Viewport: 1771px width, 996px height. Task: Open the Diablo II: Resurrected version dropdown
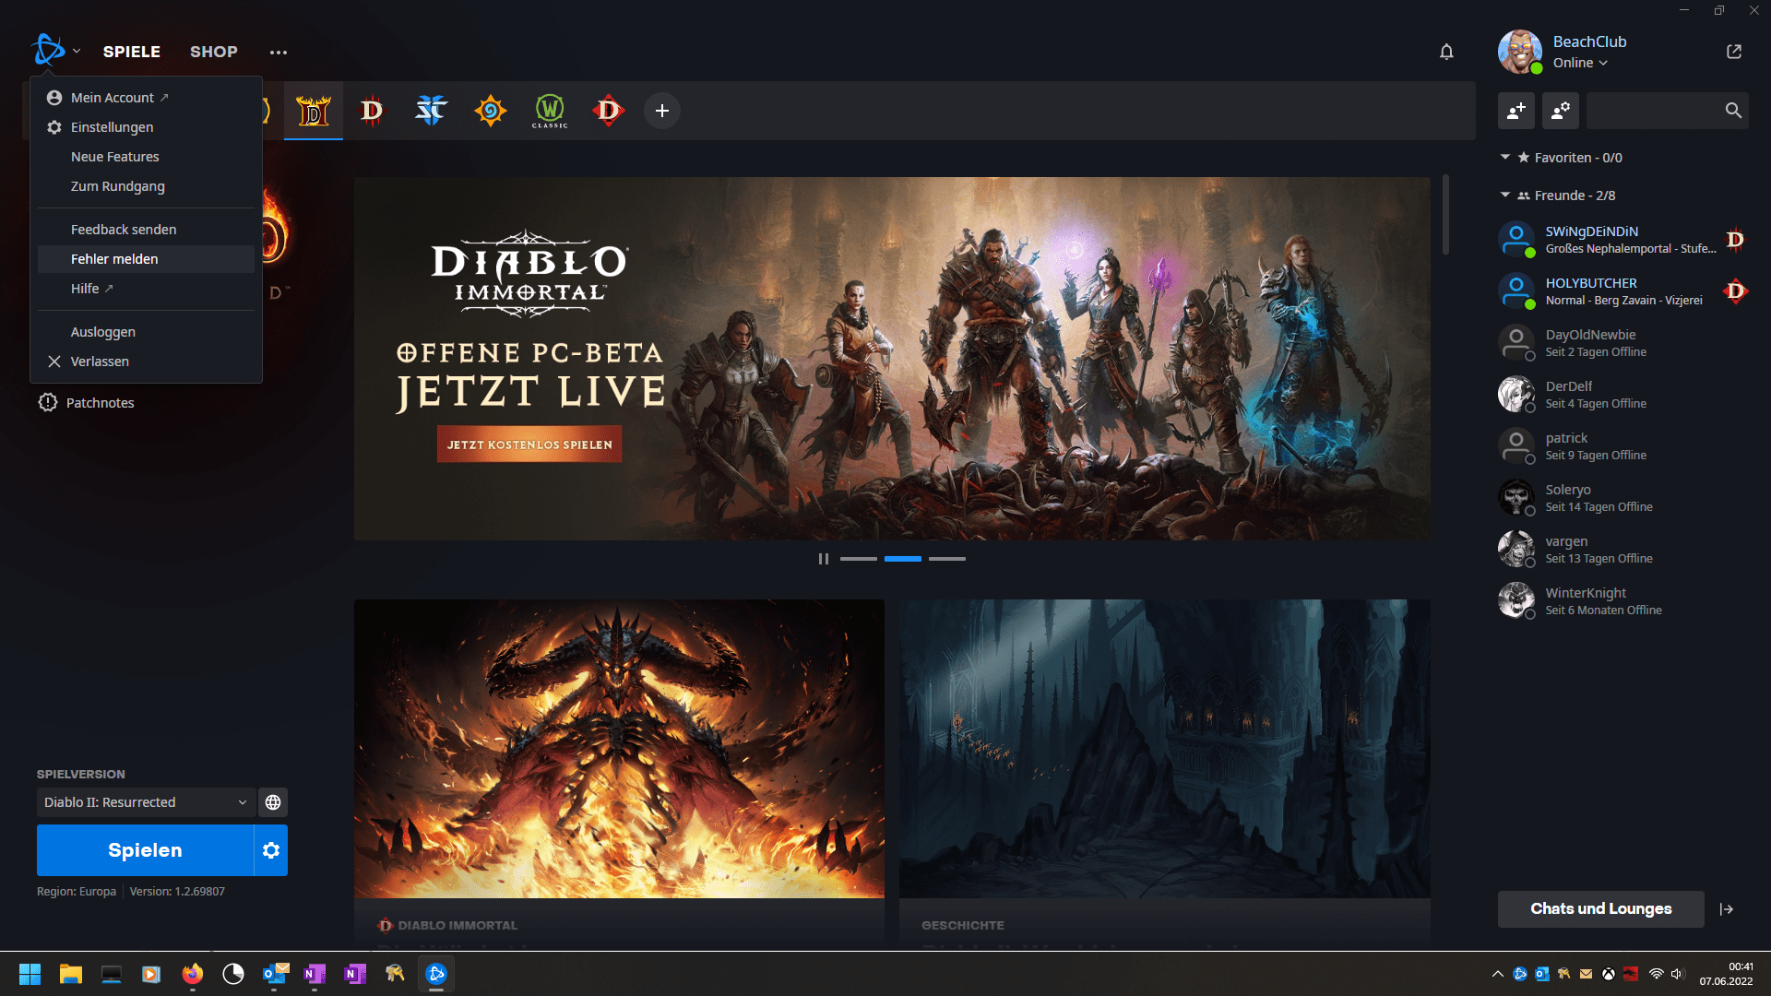[x=145, y=802]
